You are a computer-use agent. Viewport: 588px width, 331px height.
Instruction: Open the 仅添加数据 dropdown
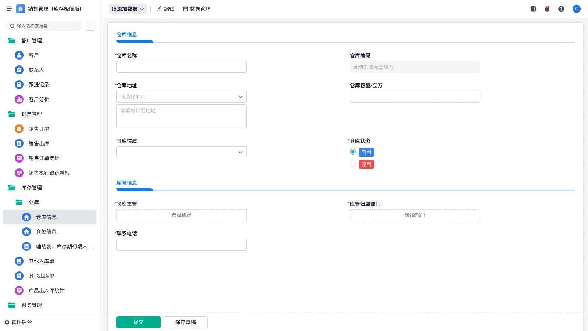127,8
